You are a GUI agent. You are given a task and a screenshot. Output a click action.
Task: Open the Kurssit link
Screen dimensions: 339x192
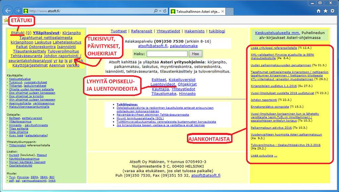coord(14,155)
